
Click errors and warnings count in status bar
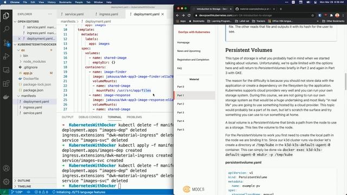point(41,192)
